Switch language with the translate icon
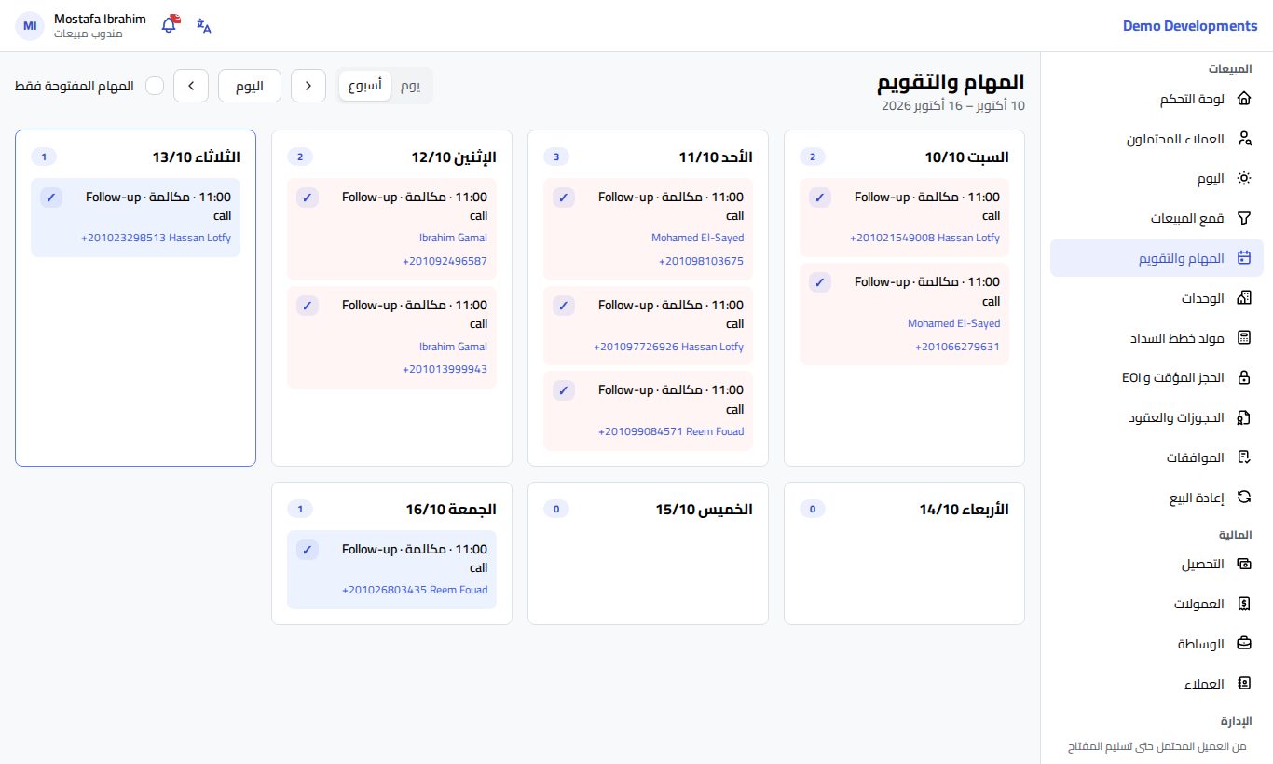This screenshot has width=1273, height=764. 204,26
